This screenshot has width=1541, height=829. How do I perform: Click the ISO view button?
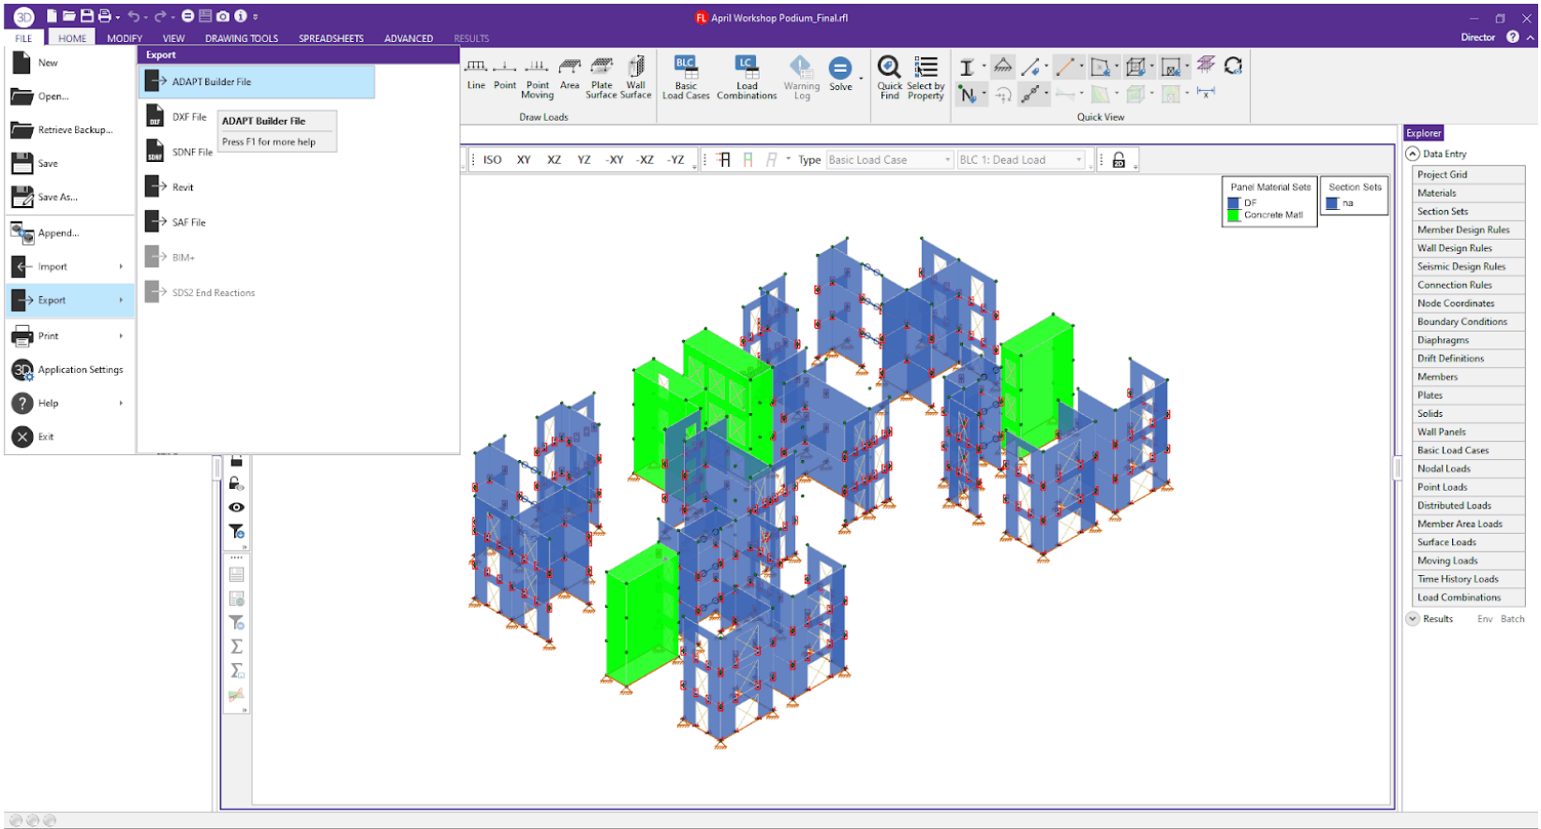492,160
